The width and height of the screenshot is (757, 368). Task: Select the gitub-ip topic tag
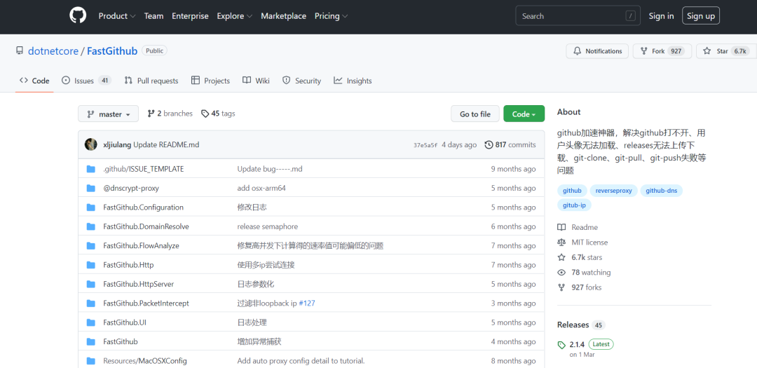click(574, 205)
